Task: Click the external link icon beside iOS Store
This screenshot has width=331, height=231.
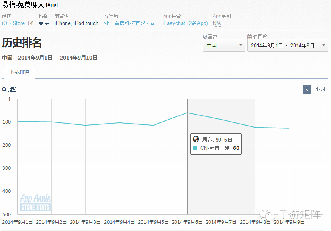Action: tap(31, 23)
